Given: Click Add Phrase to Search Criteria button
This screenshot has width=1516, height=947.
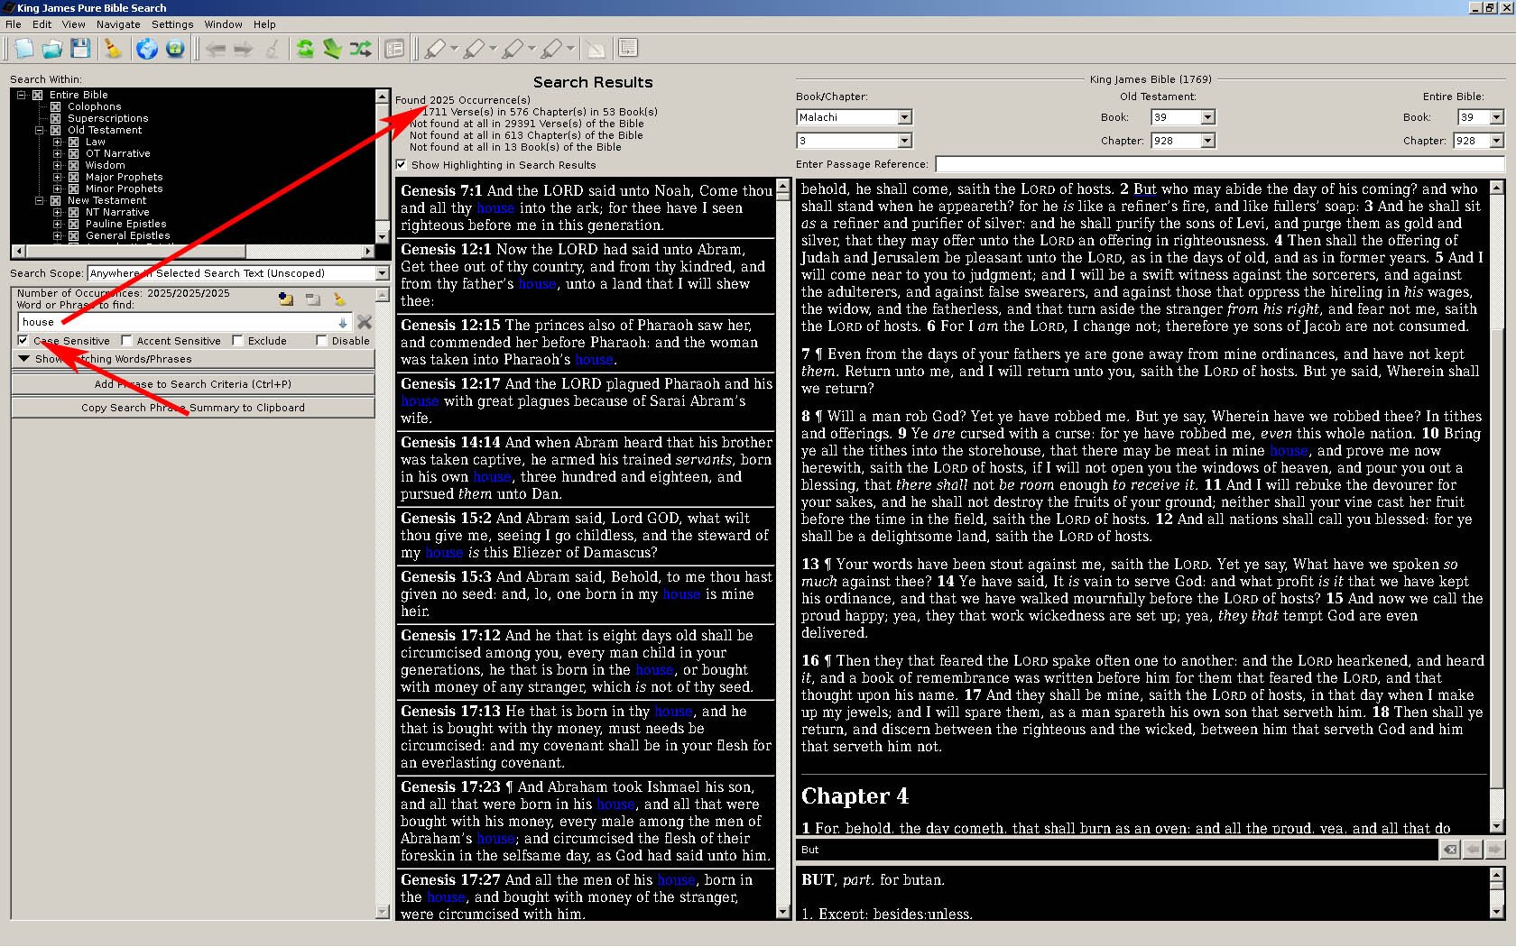Looking at the screenshot, I should [192, 384].
